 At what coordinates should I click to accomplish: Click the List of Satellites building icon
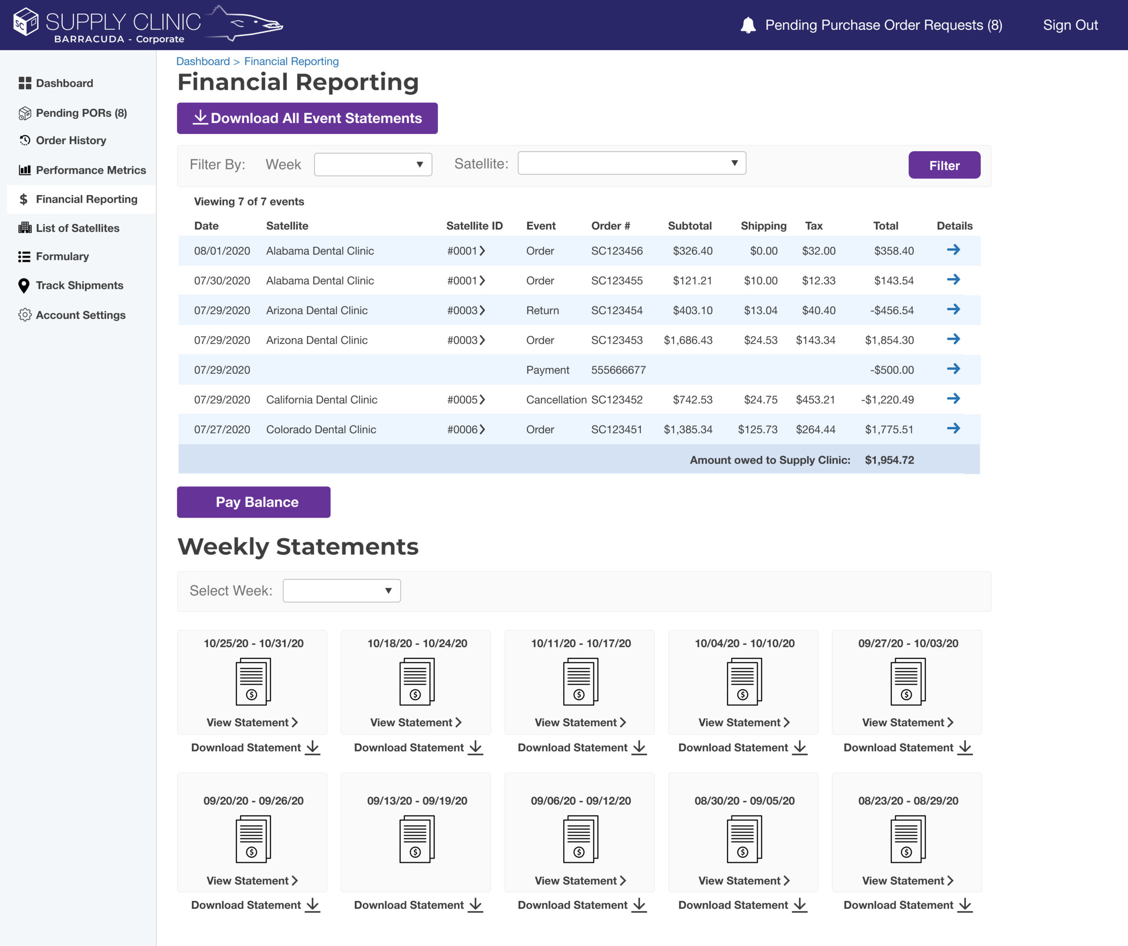coord(25,228)
